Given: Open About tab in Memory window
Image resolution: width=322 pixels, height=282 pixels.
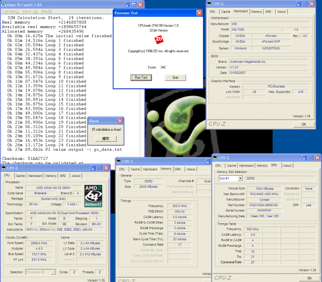Looking at the screenshot, I should [x=191, y=169].
